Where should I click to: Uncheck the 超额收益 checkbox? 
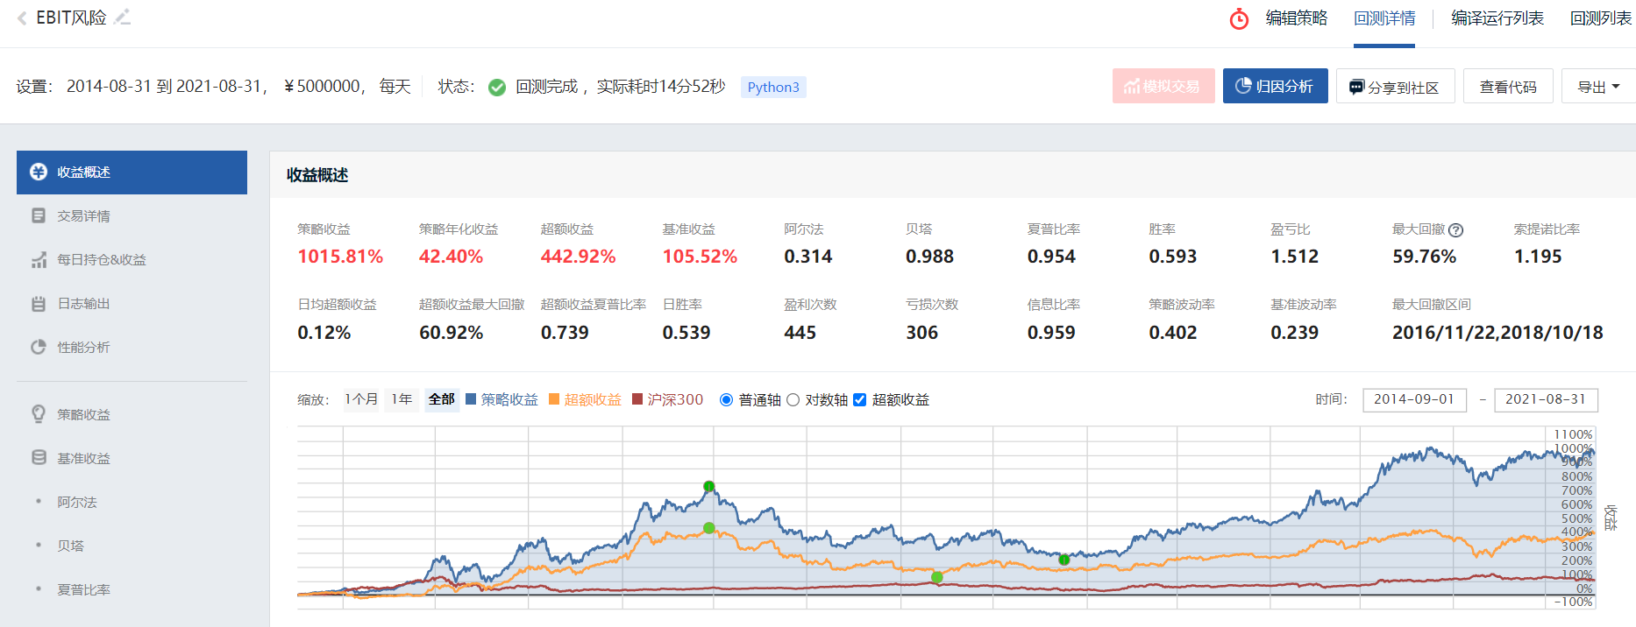click(x=860, y=400)
